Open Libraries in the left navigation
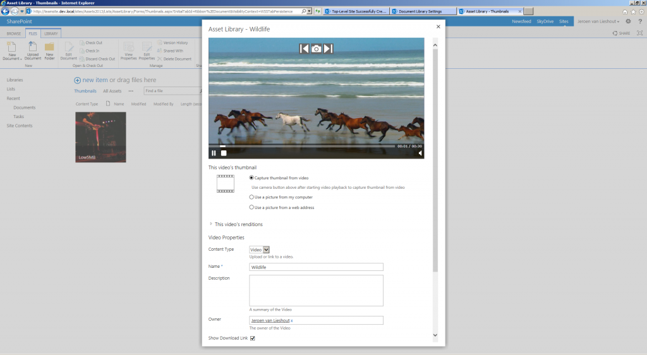Image resolution: width=647 pixels, height=355 pixels. [x=15, y=80]
